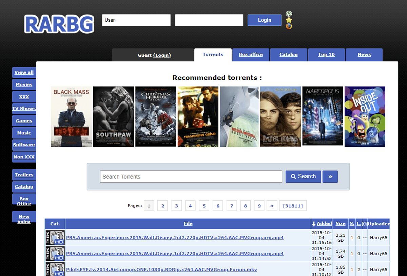This screenshot has height=276, width=407.
Task: Click the Firefox icon beside Login
Action: [x=289, y=26]
